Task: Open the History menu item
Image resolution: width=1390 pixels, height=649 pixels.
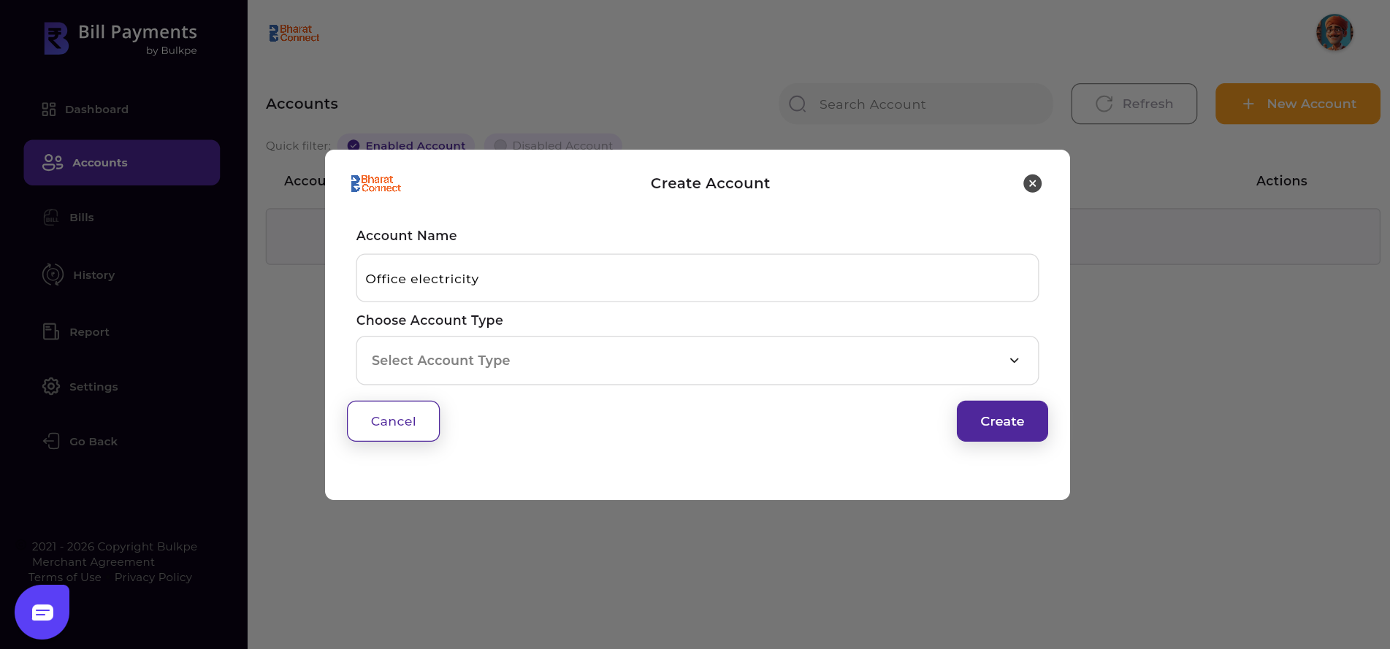Action: click(93, 275)
